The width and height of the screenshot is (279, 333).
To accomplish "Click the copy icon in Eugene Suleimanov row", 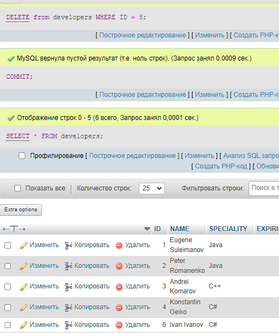I will 68,245.
